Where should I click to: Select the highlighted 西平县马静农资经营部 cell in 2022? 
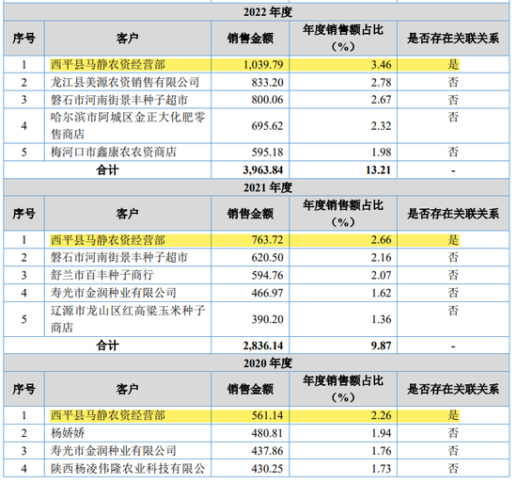pos(128,64)
